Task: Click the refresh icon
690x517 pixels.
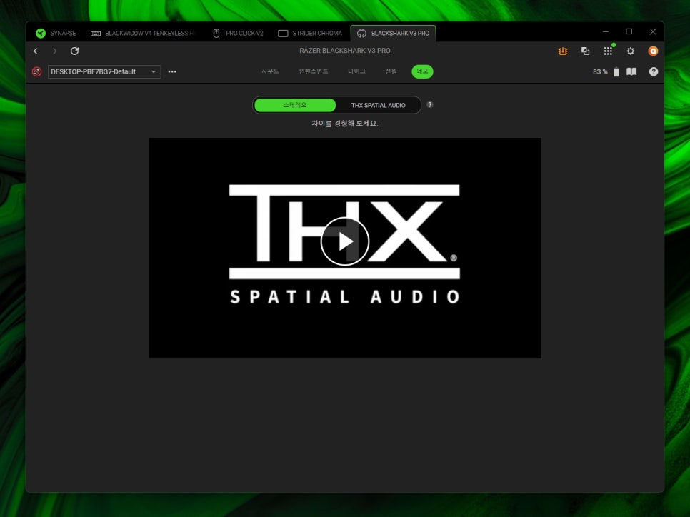Action: (x=75, y=51)
